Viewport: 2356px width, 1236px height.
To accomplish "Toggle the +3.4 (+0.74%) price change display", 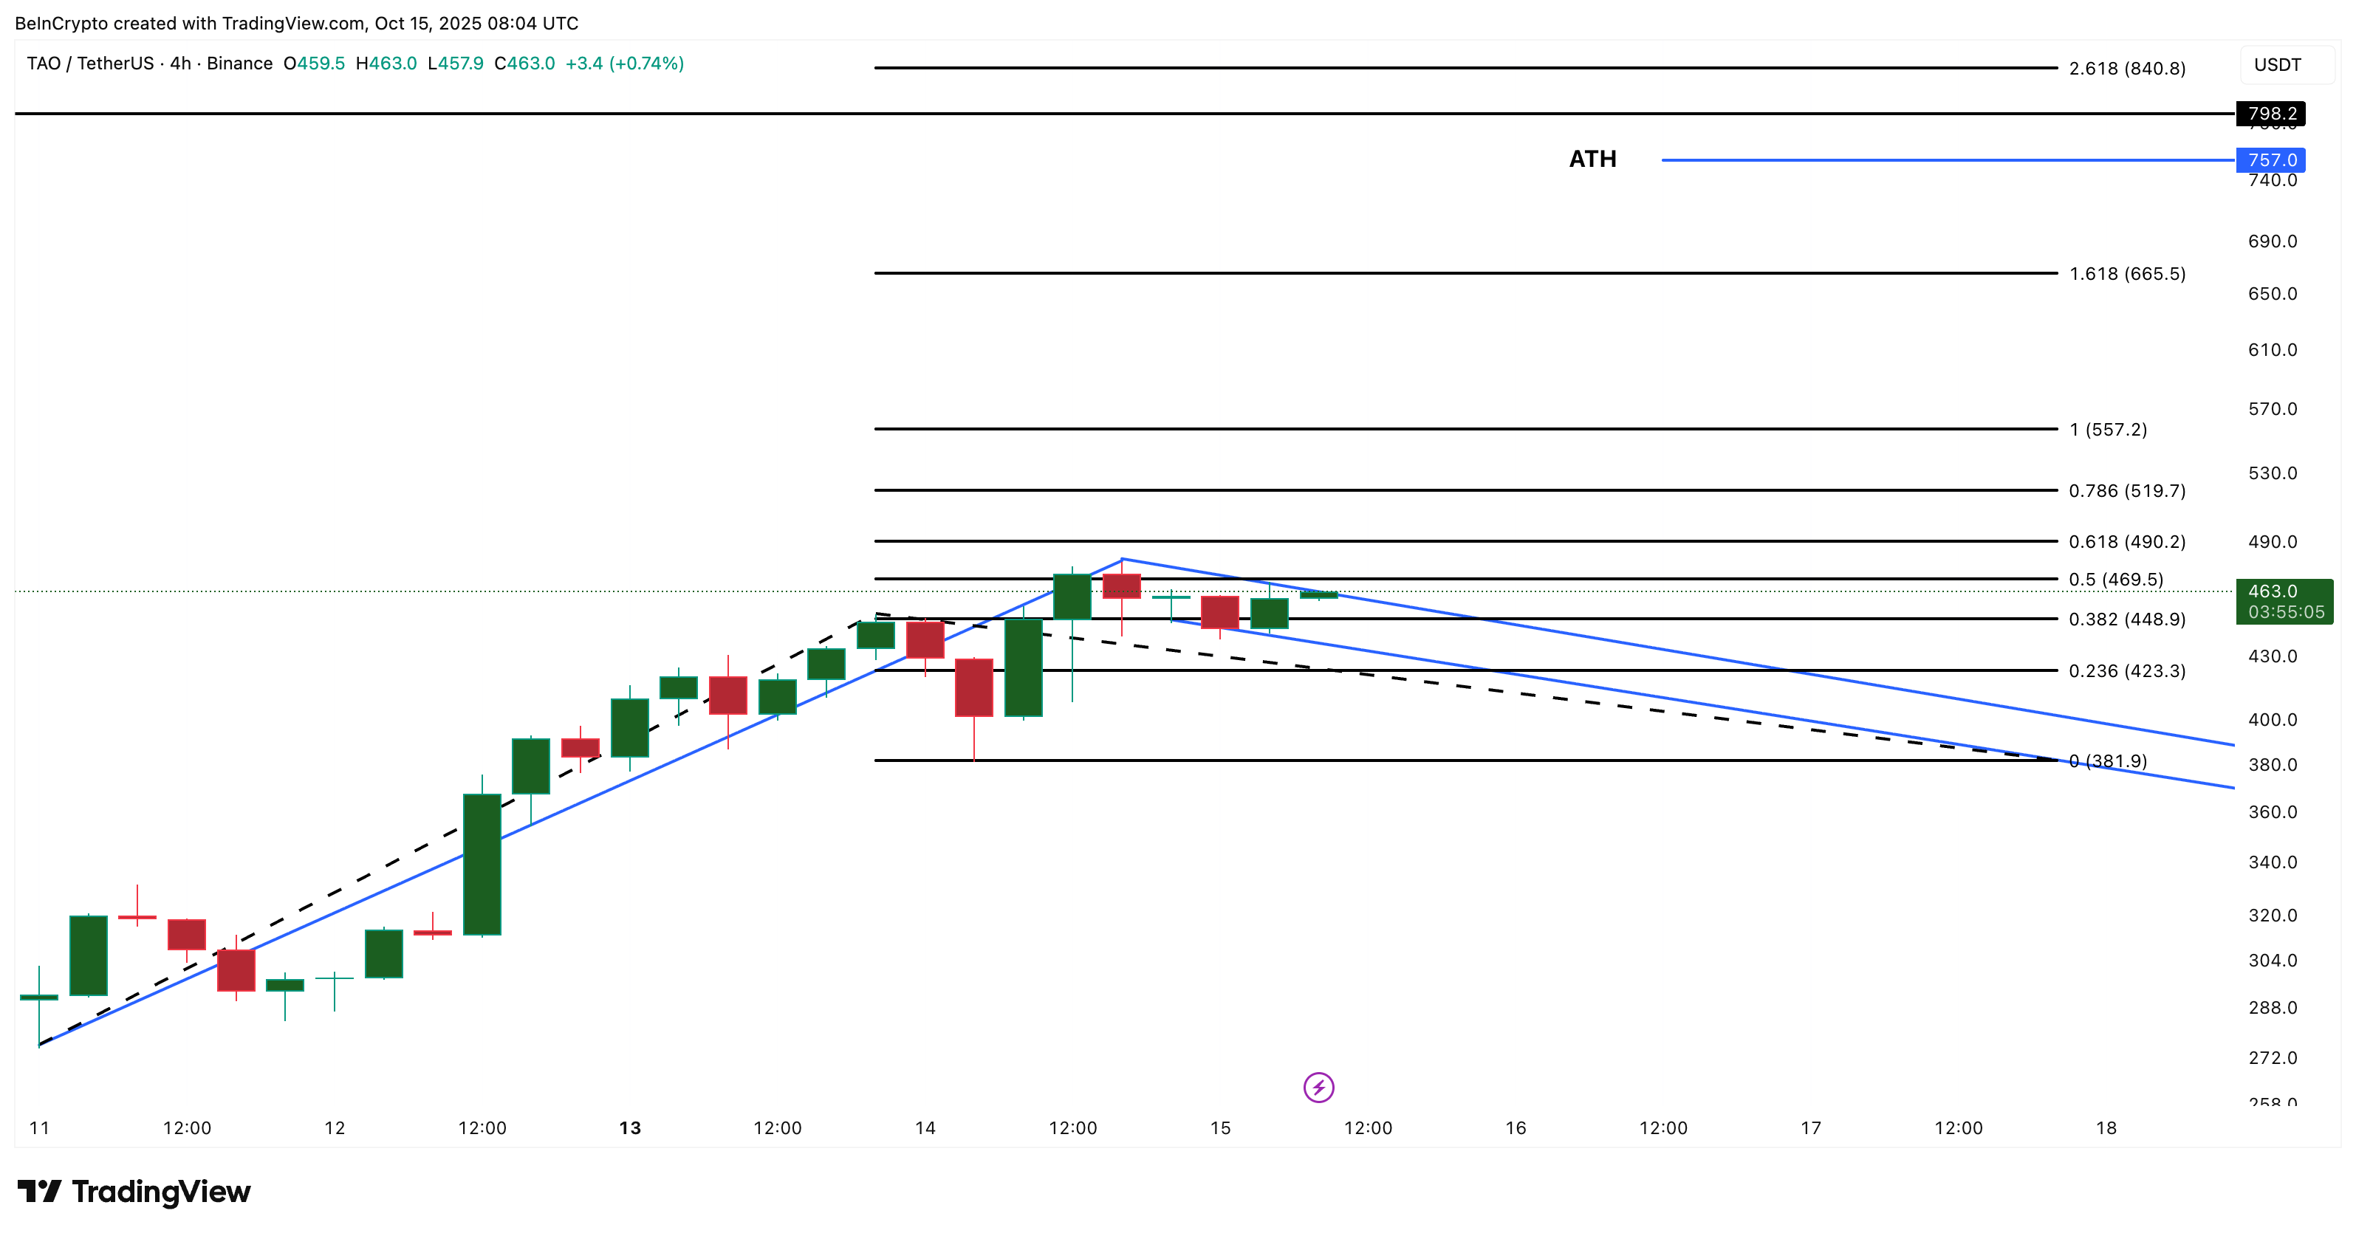I will (626, 64).
